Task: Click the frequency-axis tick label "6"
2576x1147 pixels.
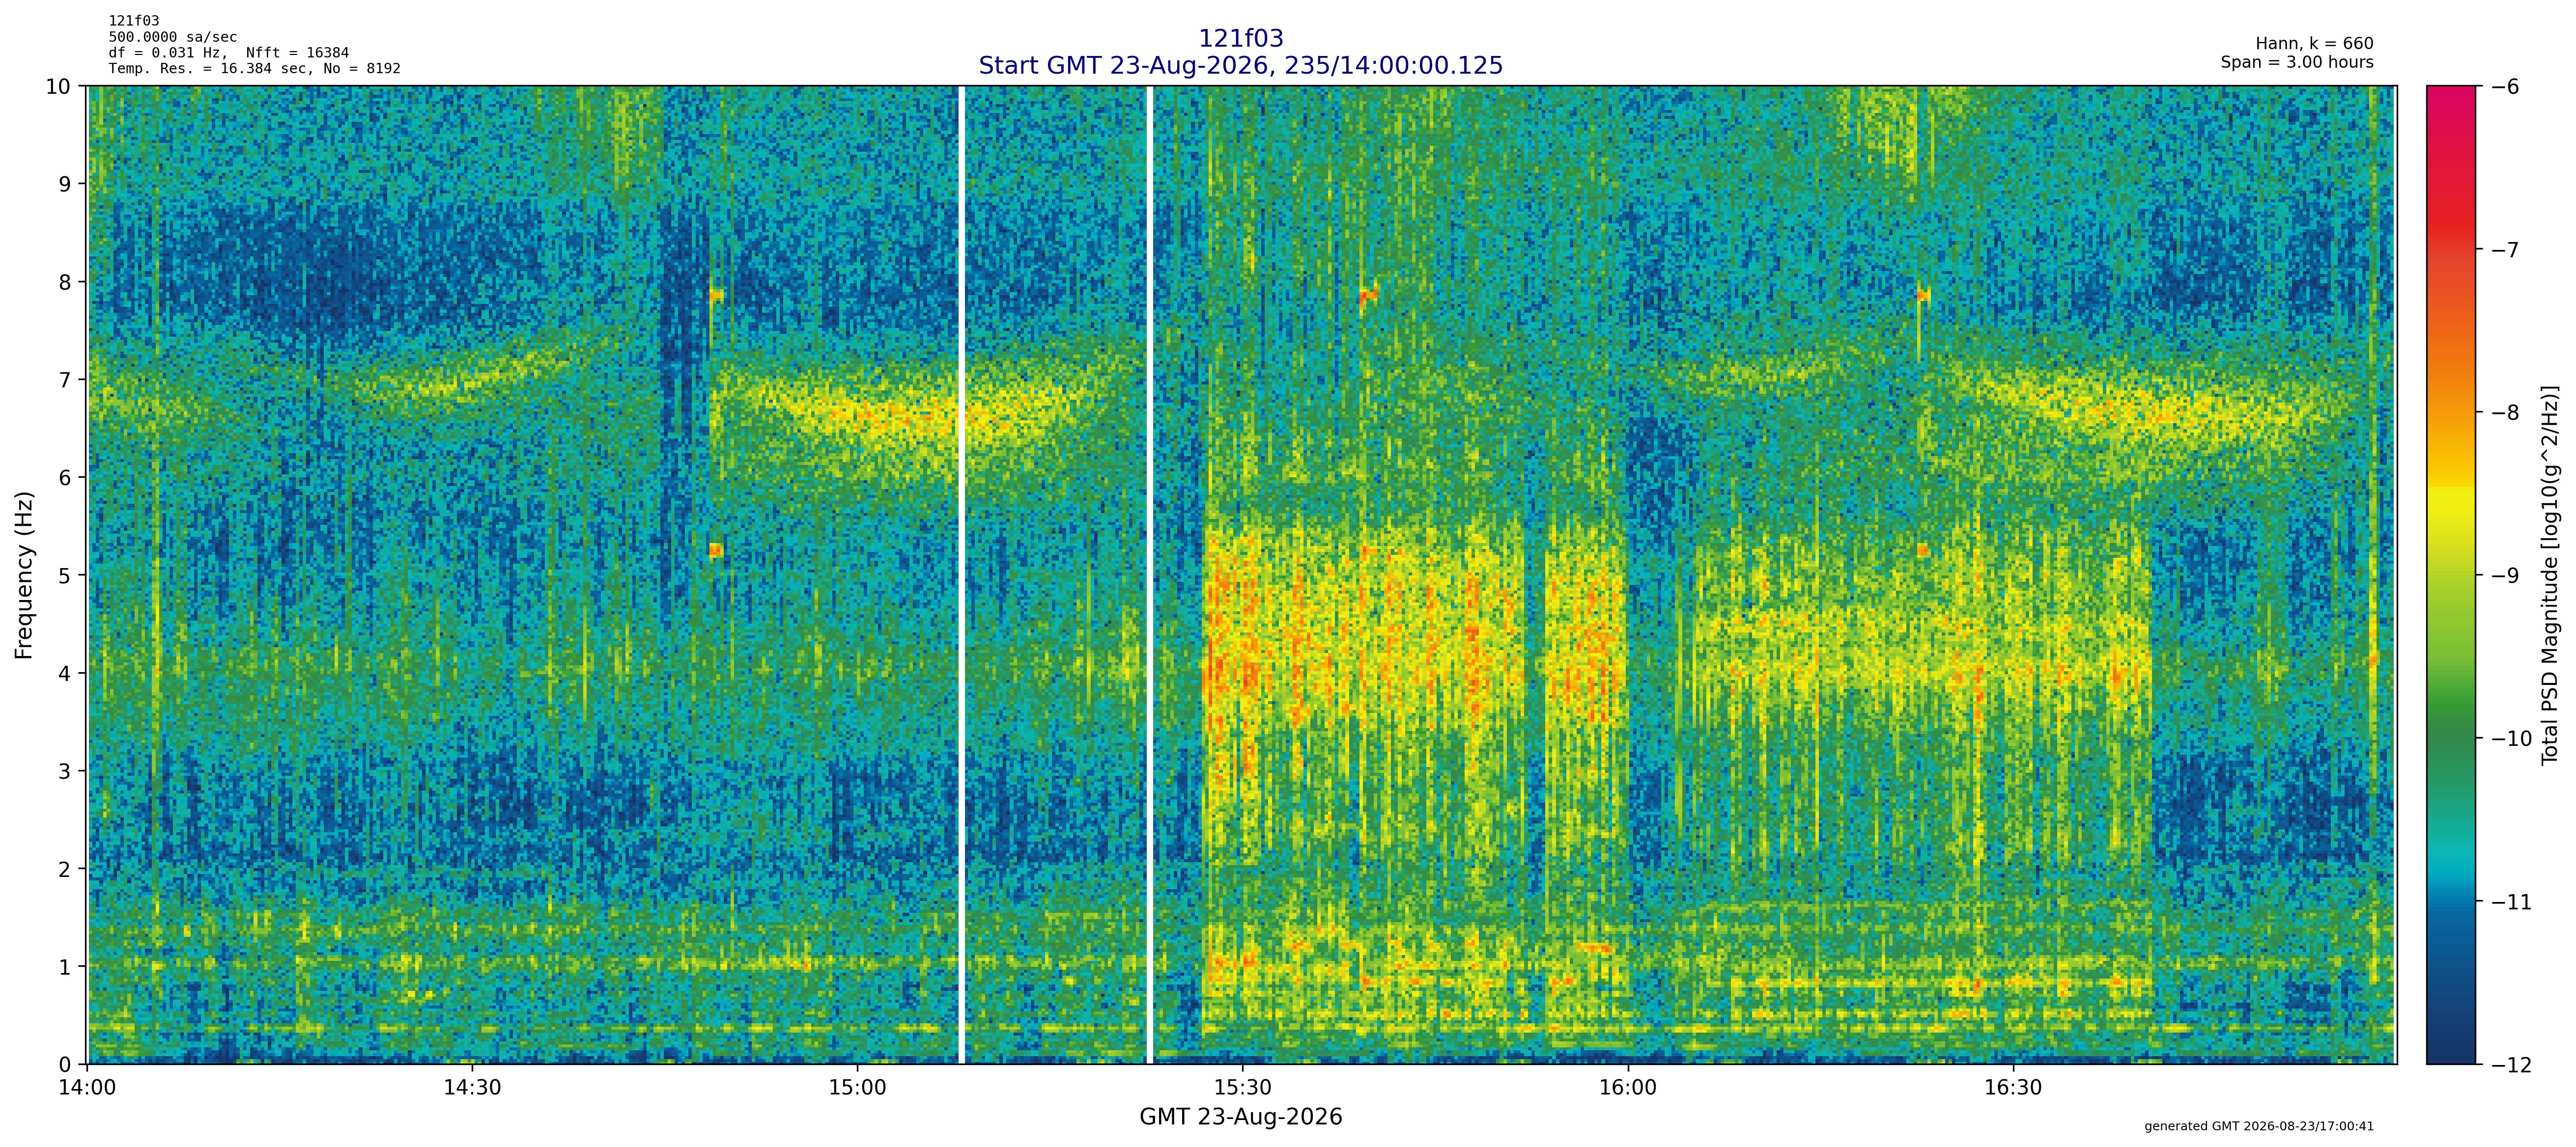Action: coord(65,478)
